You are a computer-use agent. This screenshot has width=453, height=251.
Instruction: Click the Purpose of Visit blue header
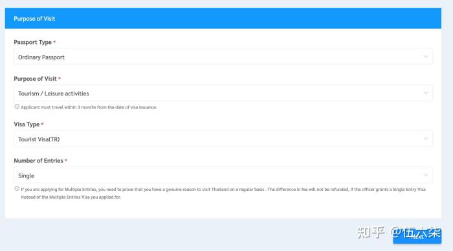coord(223,18)
